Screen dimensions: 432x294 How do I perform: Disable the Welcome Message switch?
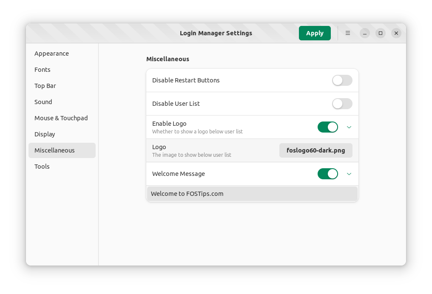click(327, 174)
